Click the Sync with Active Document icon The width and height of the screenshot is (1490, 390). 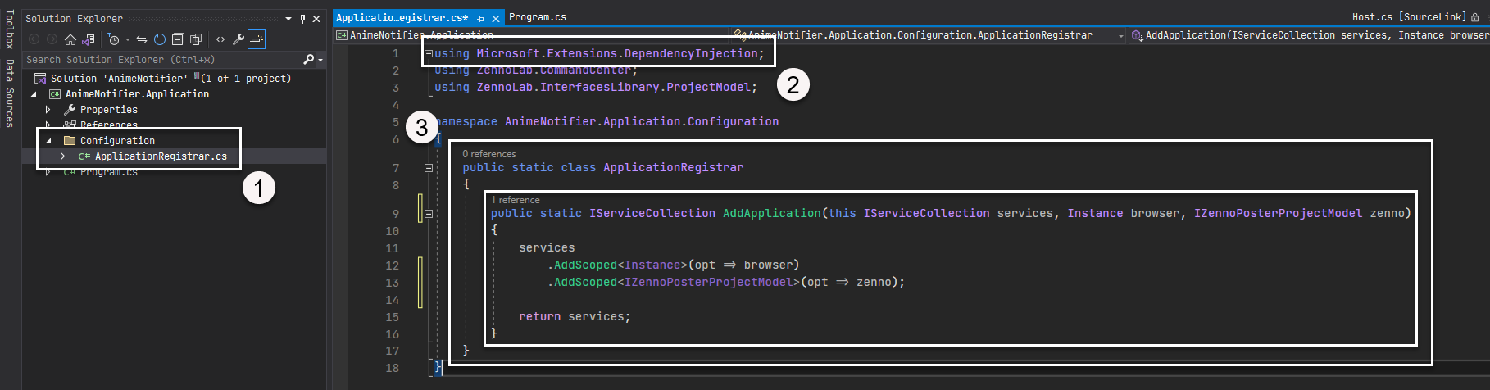pyautogui.click(x=142, y=39)
